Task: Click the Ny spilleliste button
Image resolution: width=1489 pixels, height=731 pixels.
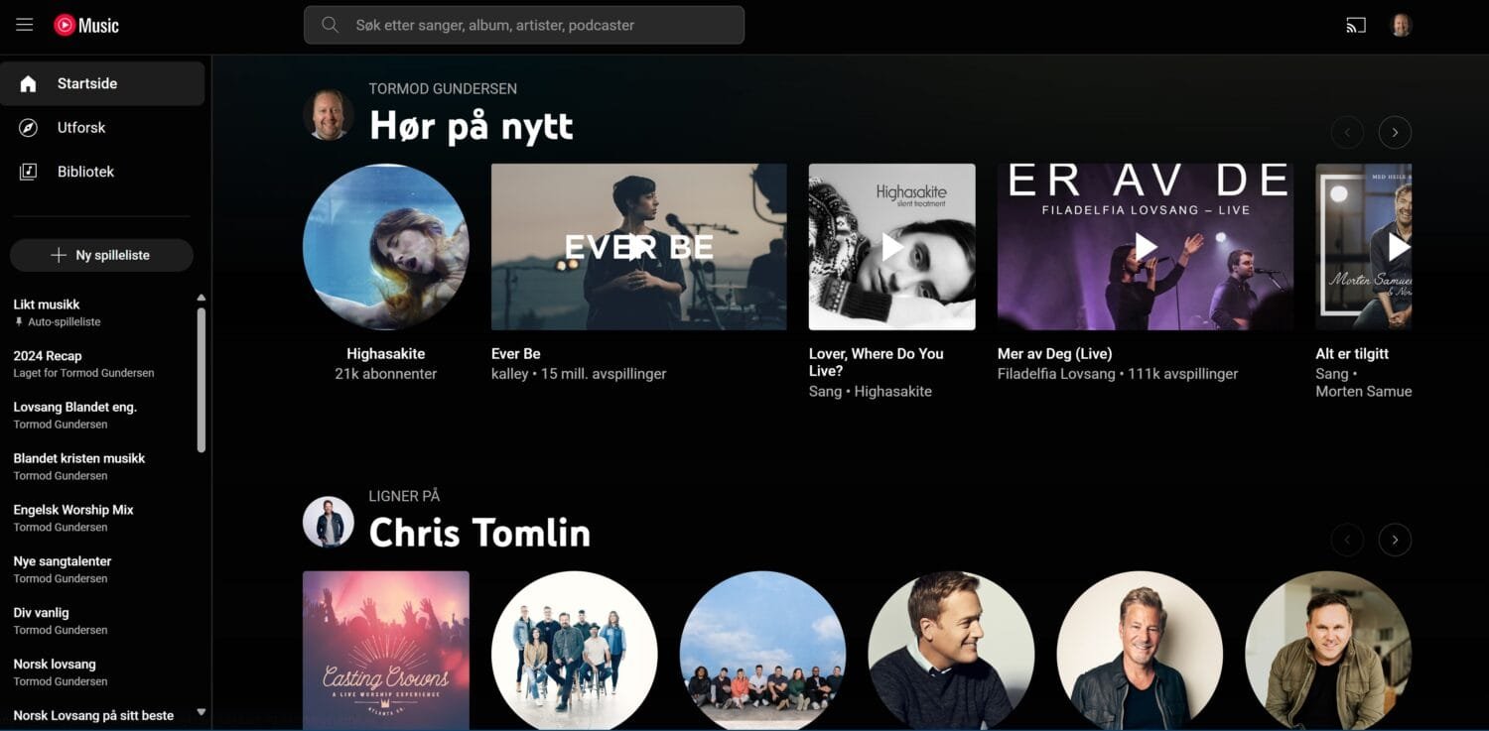Action: pos(101,255)
